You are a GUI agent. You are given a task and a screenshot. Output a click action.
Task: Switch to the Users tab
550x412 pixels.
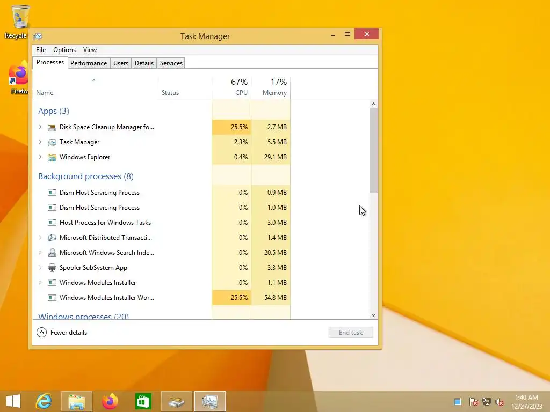point(121,63)
